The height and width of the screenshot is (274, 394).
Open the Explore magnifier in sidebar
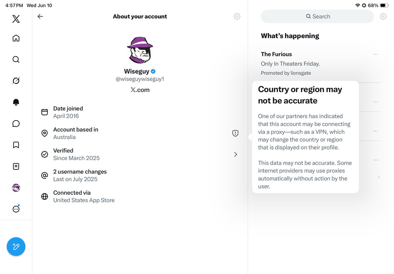(x=16, y=59)
